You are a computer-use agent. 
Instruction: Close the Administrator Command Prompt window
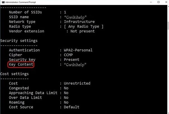(x=166, y=2)
